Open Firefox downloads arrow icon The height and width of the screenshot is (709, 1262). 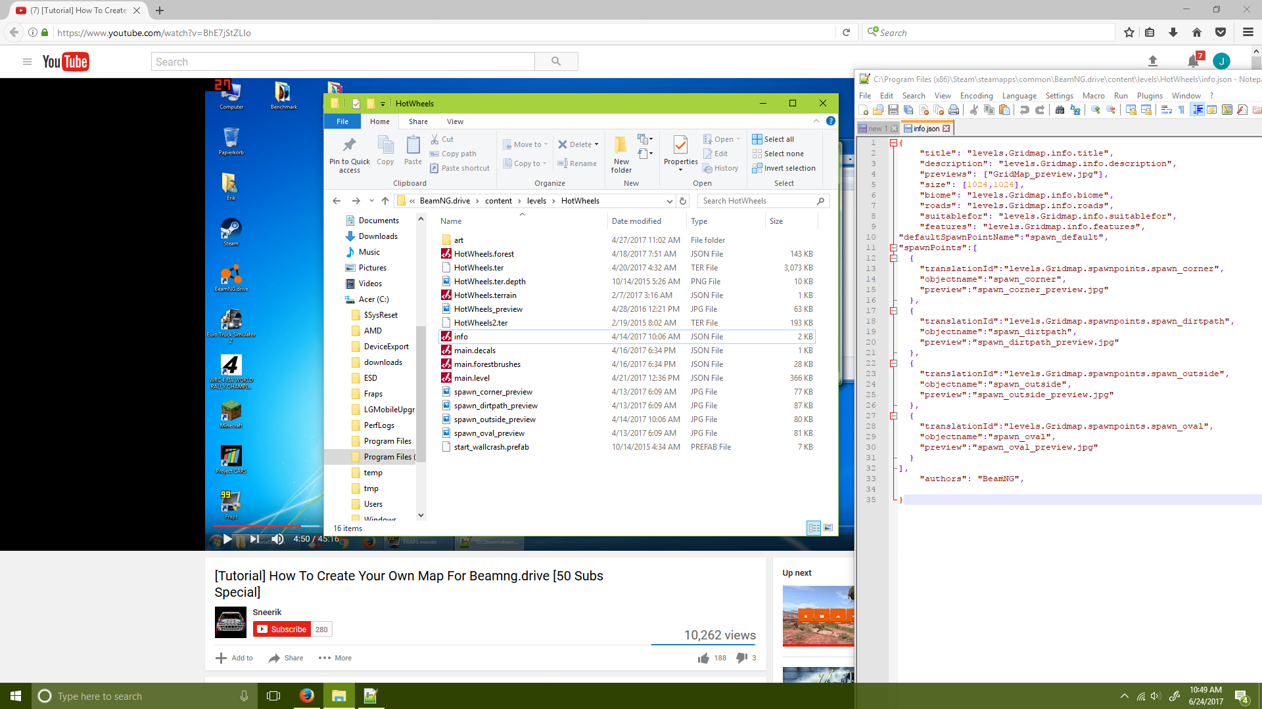(1173, 32)
